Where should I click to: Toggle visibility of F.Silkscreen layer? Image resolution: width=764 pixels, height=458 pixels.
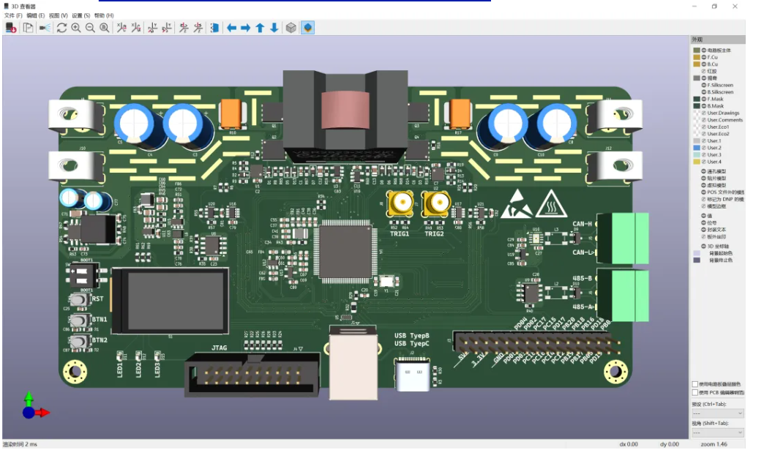tap(704, 86)
